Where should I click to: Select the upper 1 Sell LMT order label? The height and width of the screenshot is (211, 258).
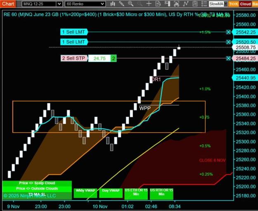pos(74,32)
